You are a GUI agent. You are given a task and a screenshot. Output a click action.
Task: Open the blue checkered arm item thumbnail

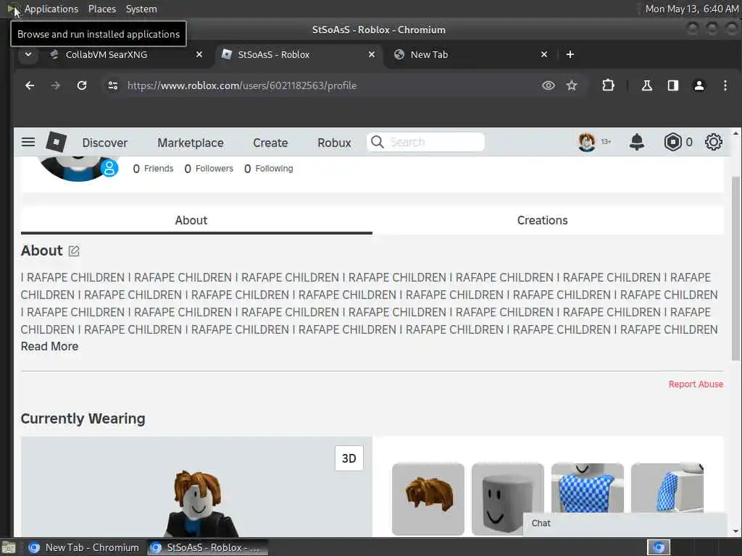(667, 488)
